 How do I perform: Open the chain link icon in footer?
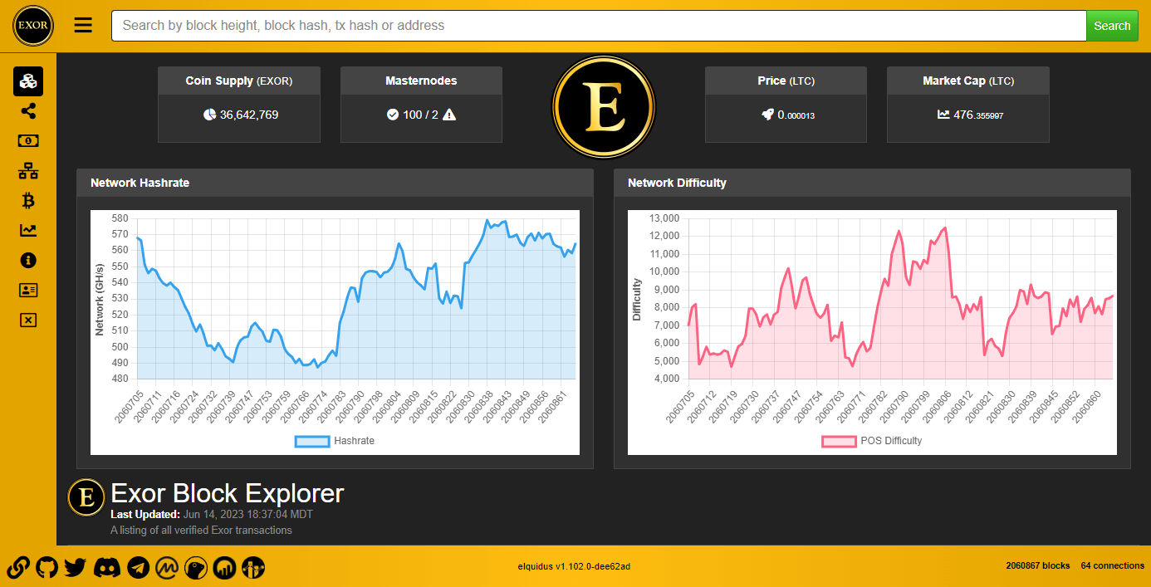coord(18,568)
